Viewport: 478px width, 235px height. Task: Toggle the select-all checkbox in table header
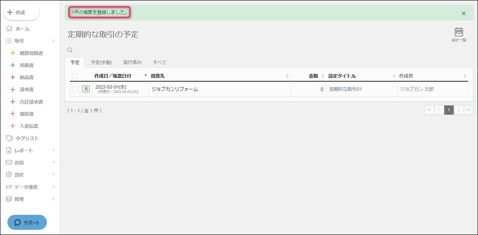[x=75, y=76]
